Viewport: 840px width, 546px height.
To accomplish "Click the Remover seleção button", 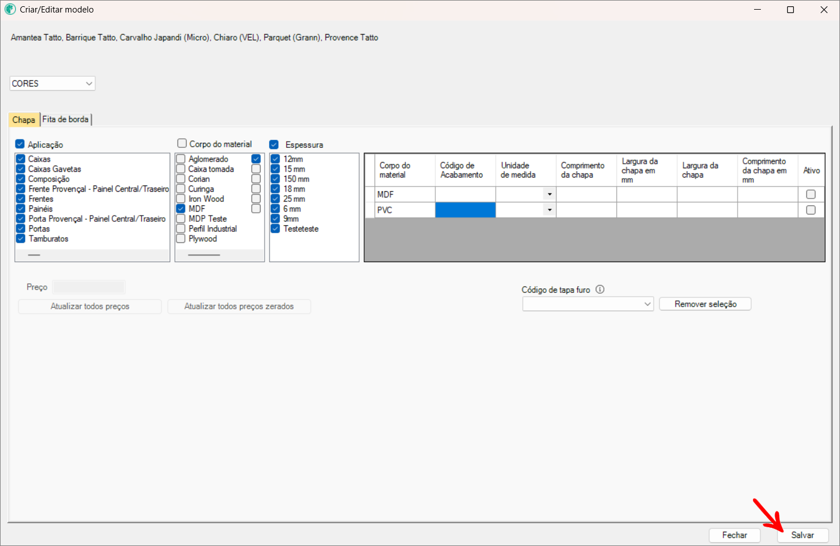I will click(x=705, y=304).
